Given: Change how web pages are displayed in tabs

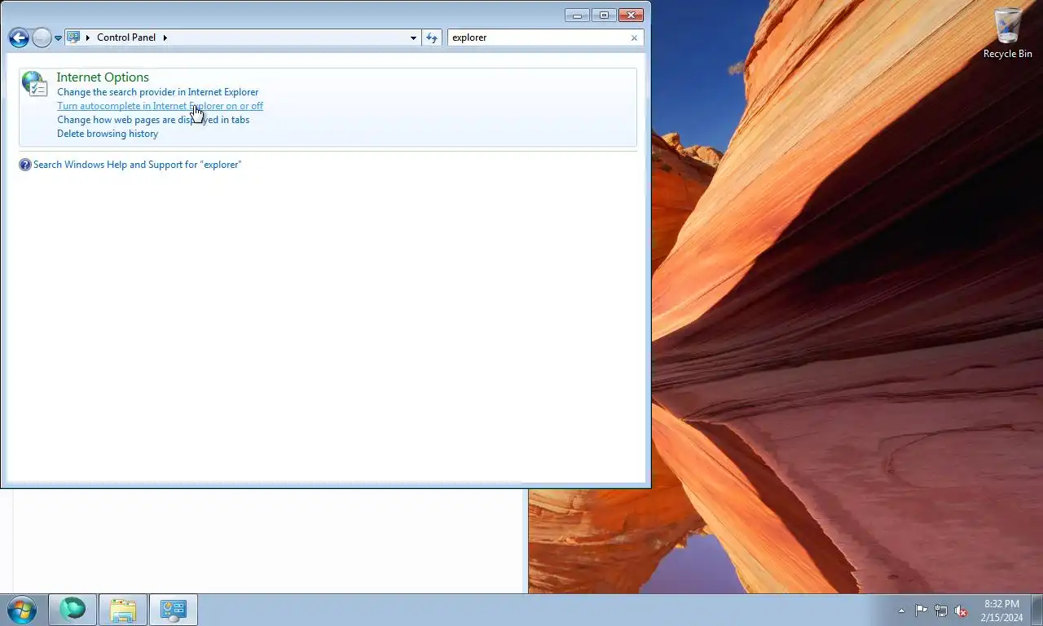Looking at the screenshot, I should coord(153,120).
